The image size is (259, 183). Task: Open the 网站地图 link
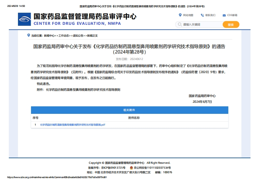pos(188,15)
